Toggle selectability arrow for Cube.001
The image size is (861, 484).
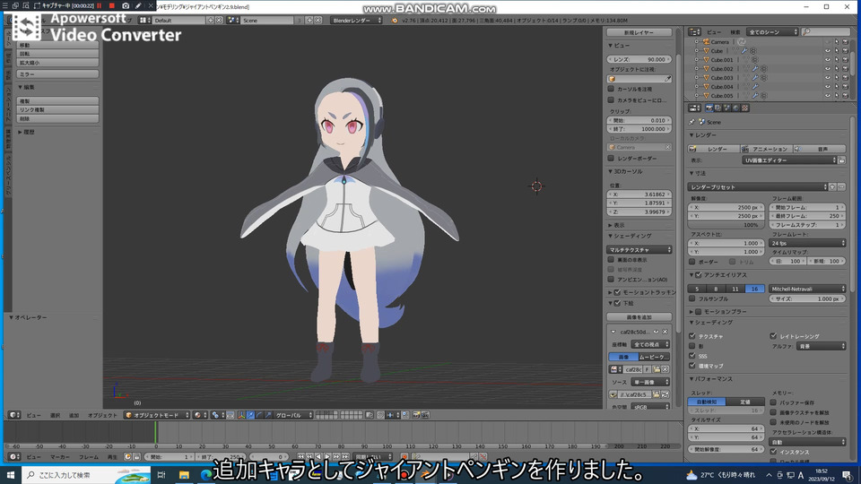point(836,60)
